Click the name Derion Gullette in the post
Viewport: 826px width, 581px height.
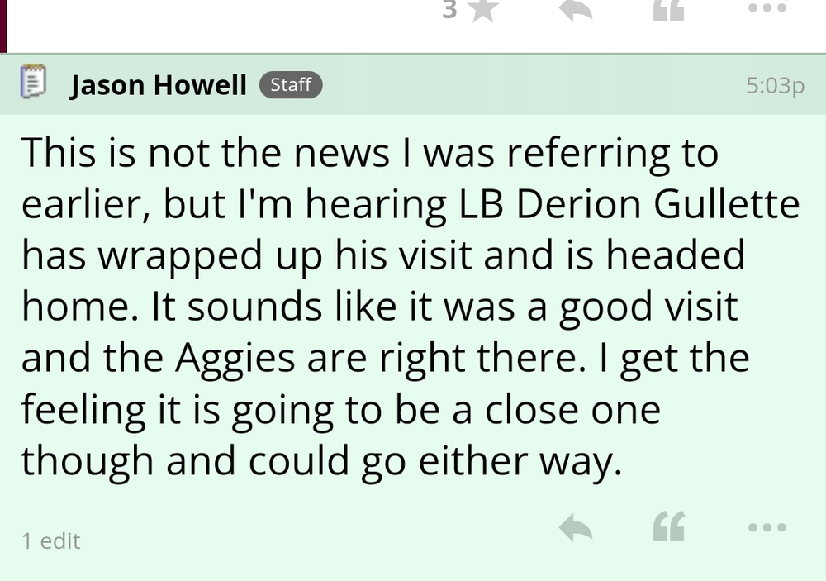coord(657,205)
